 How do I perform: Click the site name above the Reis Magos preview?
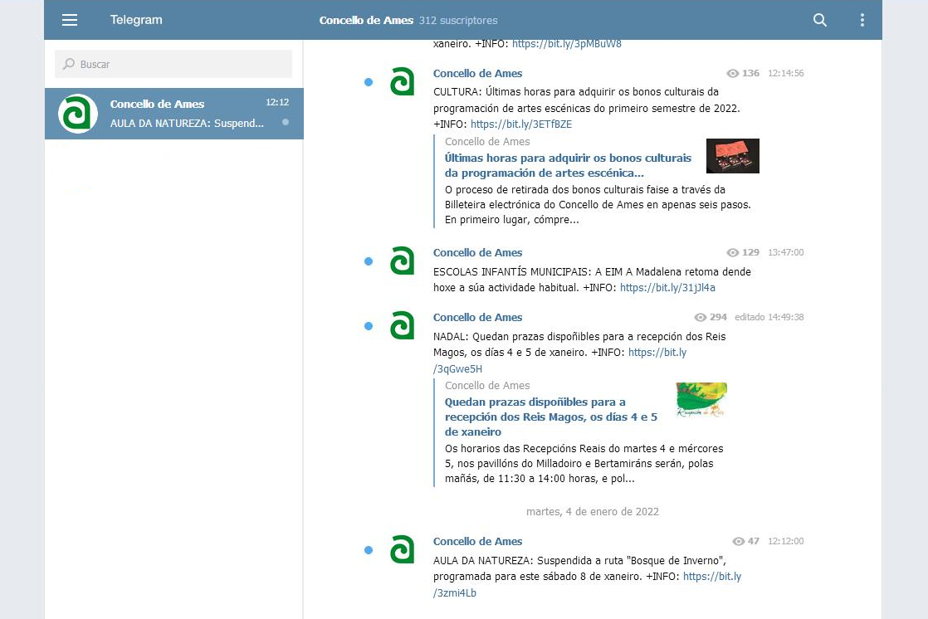click(487, 386)
